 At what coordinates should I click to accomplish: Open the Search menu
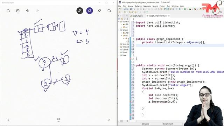[x=155, y=6]
